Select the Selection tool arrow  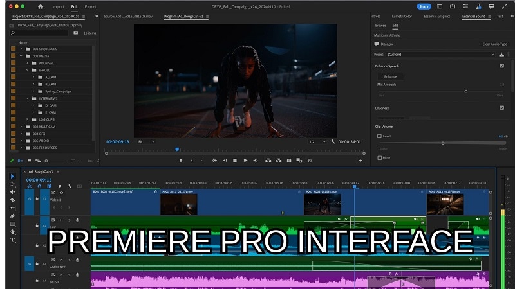click(12, 176)
